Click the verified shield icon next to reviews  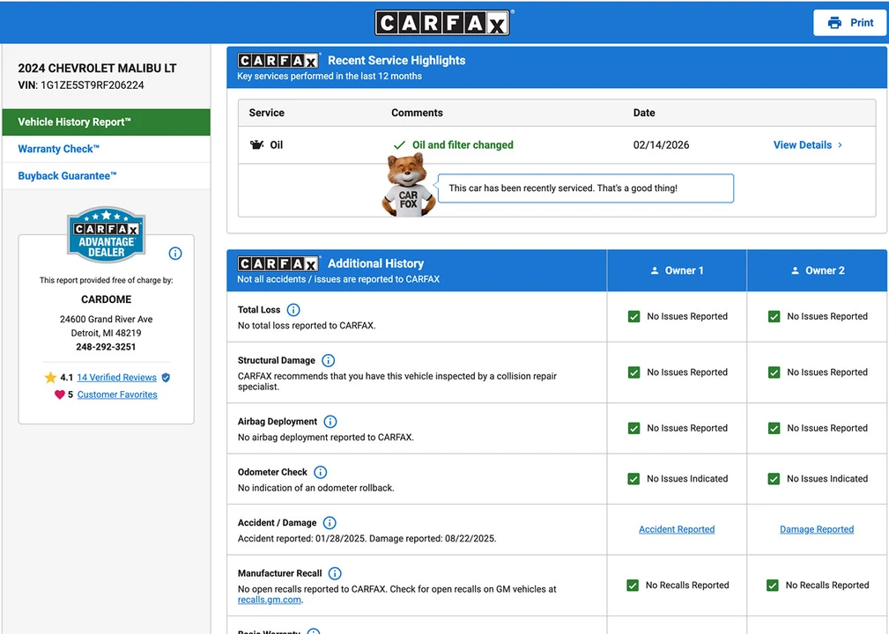coord(166,378)
